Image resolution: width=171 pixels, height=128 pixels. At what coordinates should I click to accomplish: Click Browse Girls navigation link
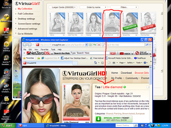coord(142,73)
